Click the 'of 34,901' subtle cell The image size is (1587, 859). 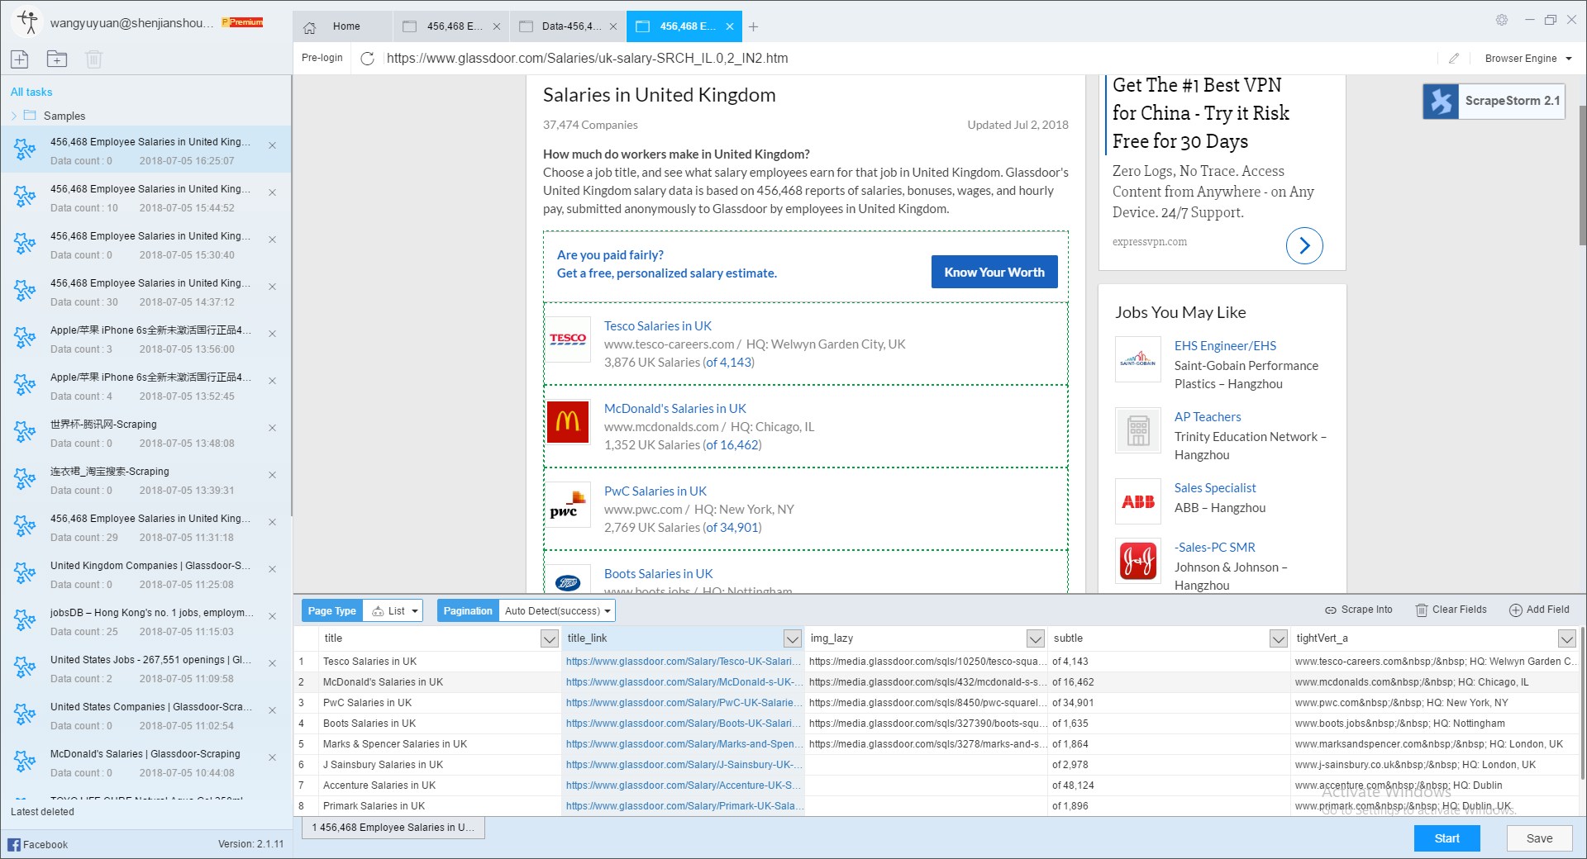click(x=1169, y=703)
